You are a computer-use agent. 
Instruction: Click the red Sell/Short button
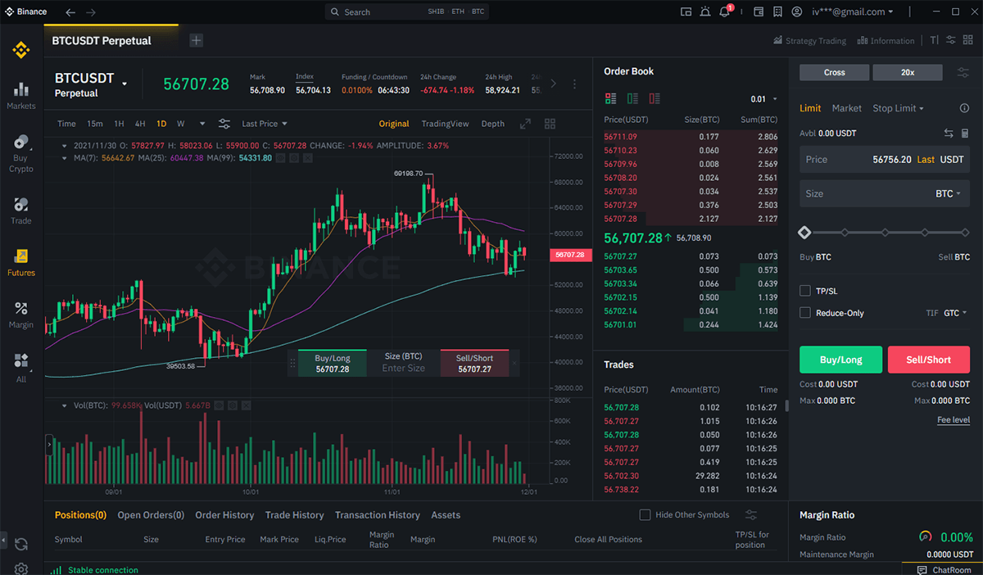929,360
